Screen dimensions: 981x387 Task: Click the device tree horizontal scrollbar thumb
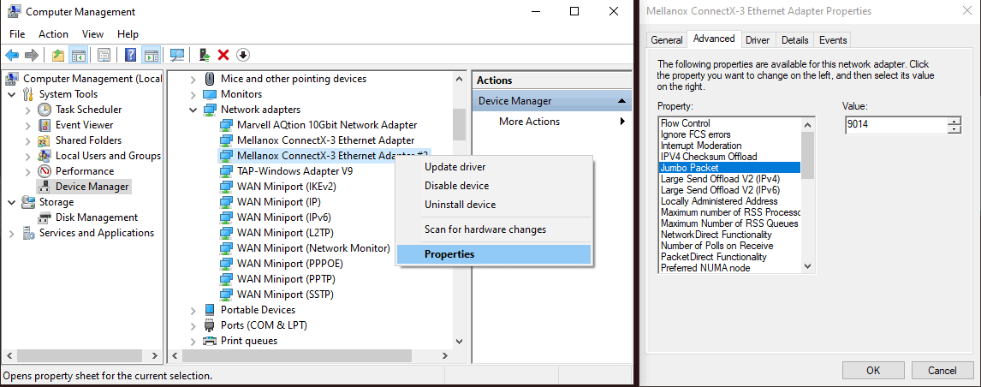tap(298, 355)
